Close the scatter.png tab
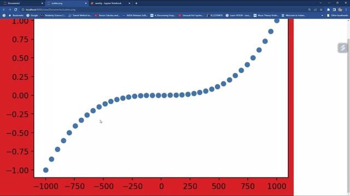The width and height of the screenshot is (350, 196). tap(86, 3)
